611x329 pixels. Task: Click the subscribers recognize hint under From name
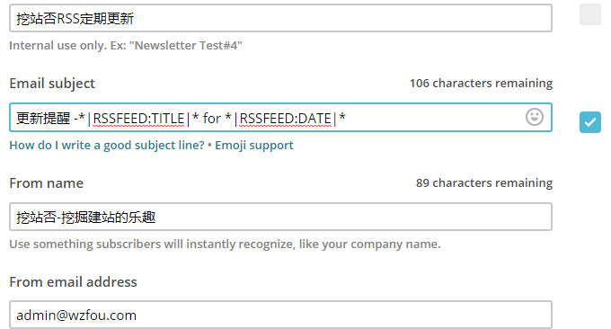[x=225, y=244]
